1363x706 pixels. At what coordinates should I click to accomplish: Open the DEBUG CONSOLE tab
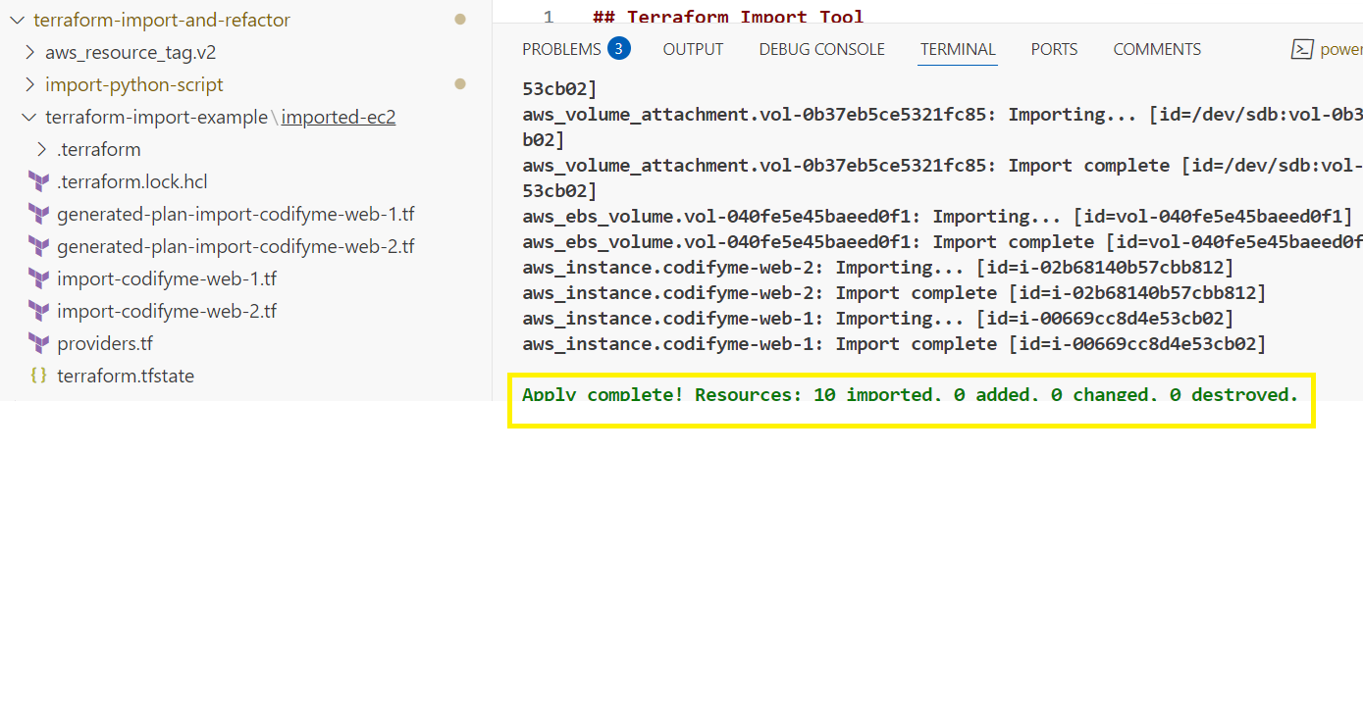pos(821,48)
